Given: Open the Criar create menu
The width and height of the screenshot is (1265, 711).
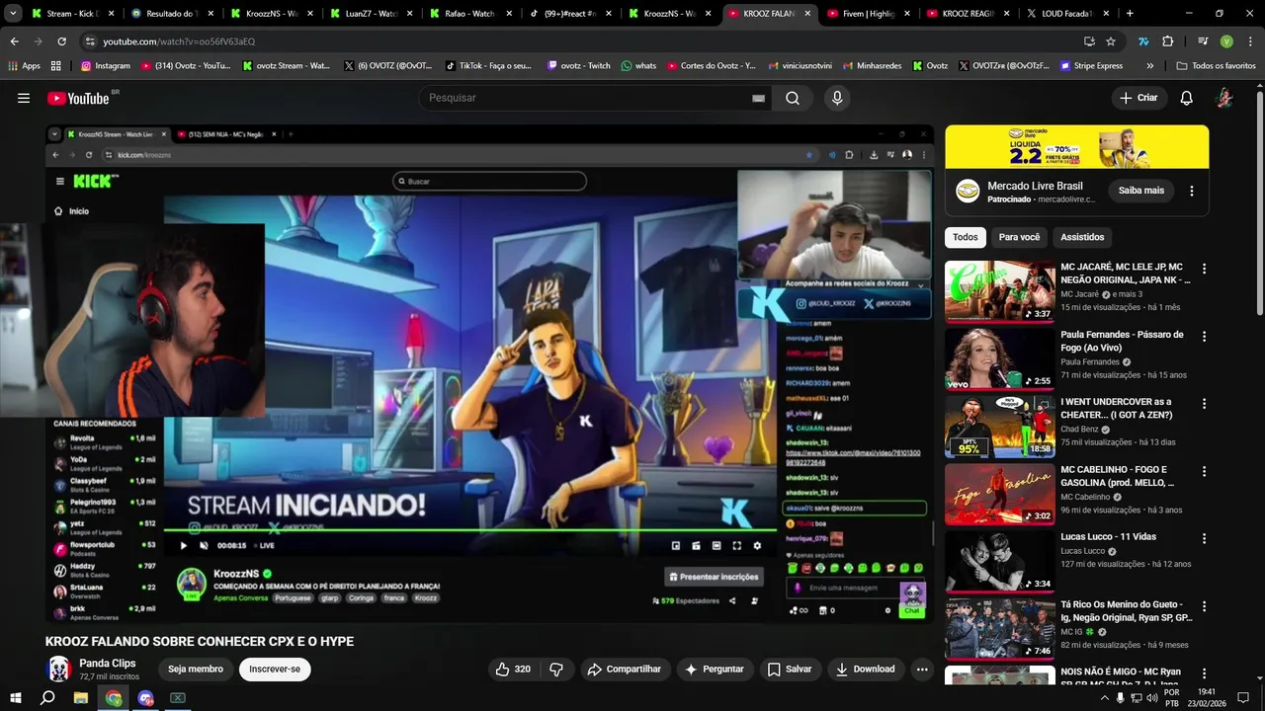Looking at the screenshot, I should [1138, 98].
